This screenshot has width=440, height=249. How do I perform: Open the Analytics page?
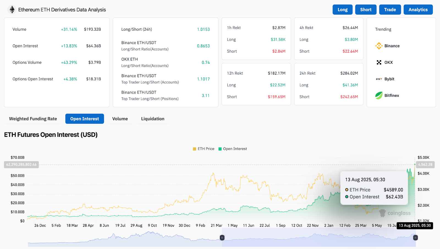point(418,9)
